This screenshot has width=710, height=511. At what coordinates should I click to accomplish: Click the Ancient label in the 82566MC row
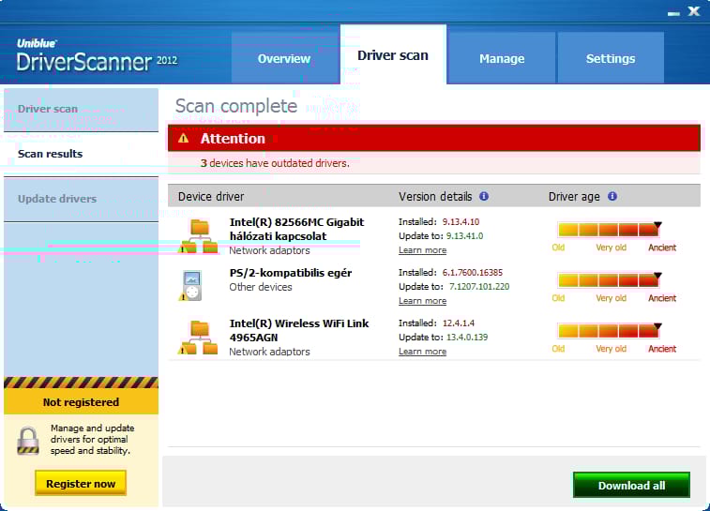(x=662, y=248)
